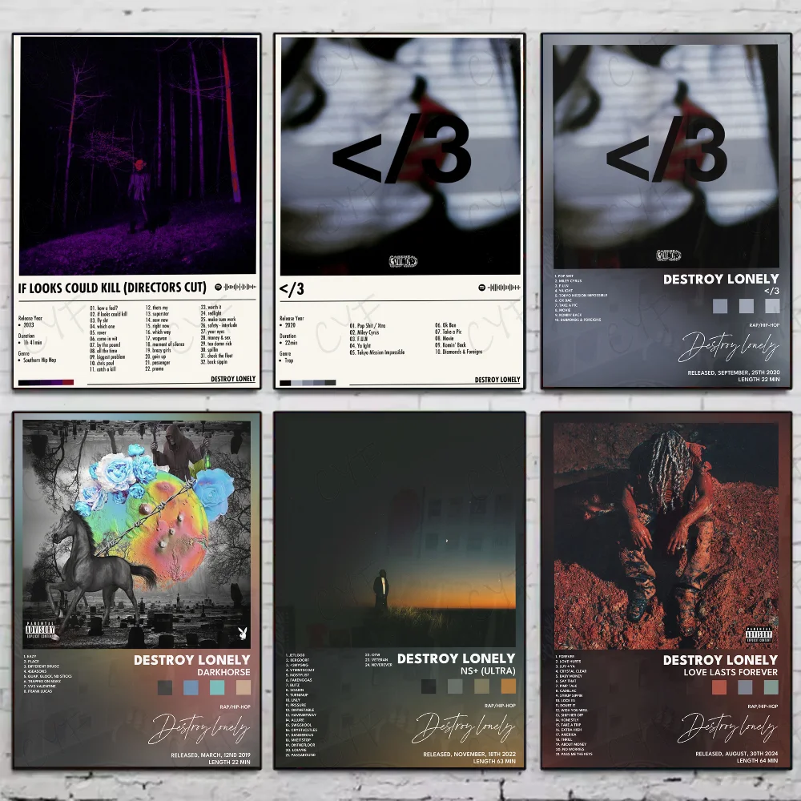Click the parental advisory label on Love Lasts Forever cover
Viewport: 801px width, 801px height.
pos(758,634)
